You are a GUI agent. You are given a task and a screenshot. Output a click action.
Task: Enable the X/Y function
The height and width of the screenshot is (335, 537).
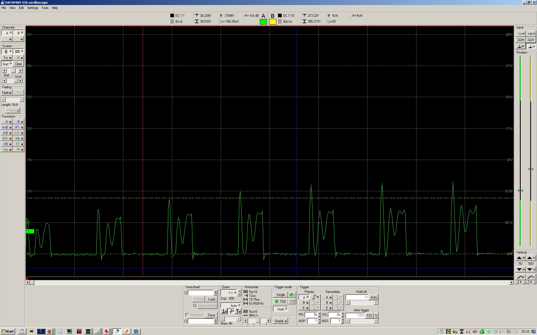18,133
